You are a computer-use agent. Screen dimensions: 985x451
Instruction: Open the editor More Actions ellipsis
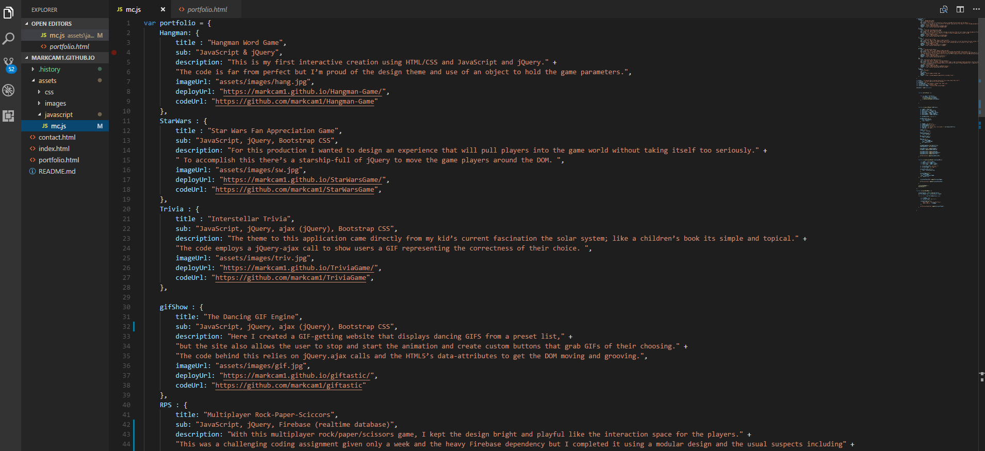pyautogui.click(x=976, y=9)
